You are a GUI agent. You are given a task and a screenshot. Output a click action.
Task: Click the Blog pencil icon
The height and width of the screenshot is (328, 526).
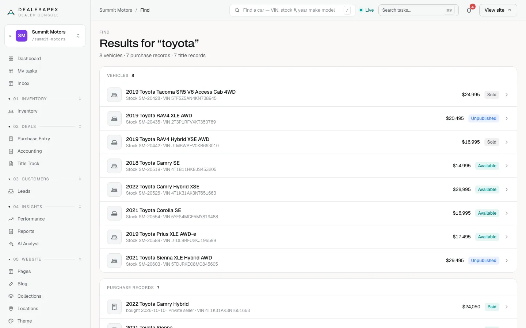(11, 284)
